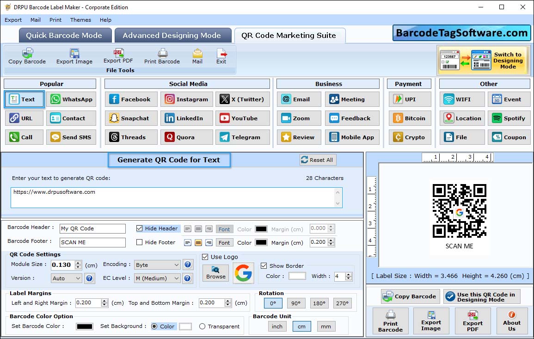The width and height of the screenshot is (534, 339).
Task: Increase Left and Right Margin
Action: pos(104,301)
